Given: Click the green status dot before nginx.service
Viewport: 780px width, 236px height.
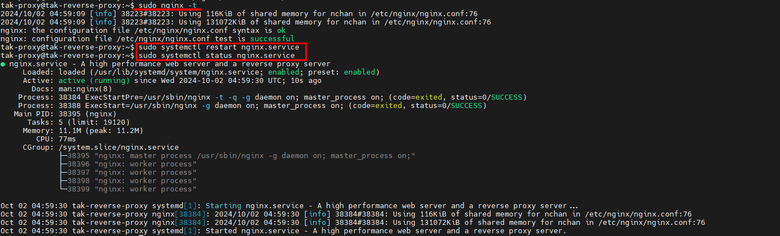Looking at the screenshot, I should [3, 64].
